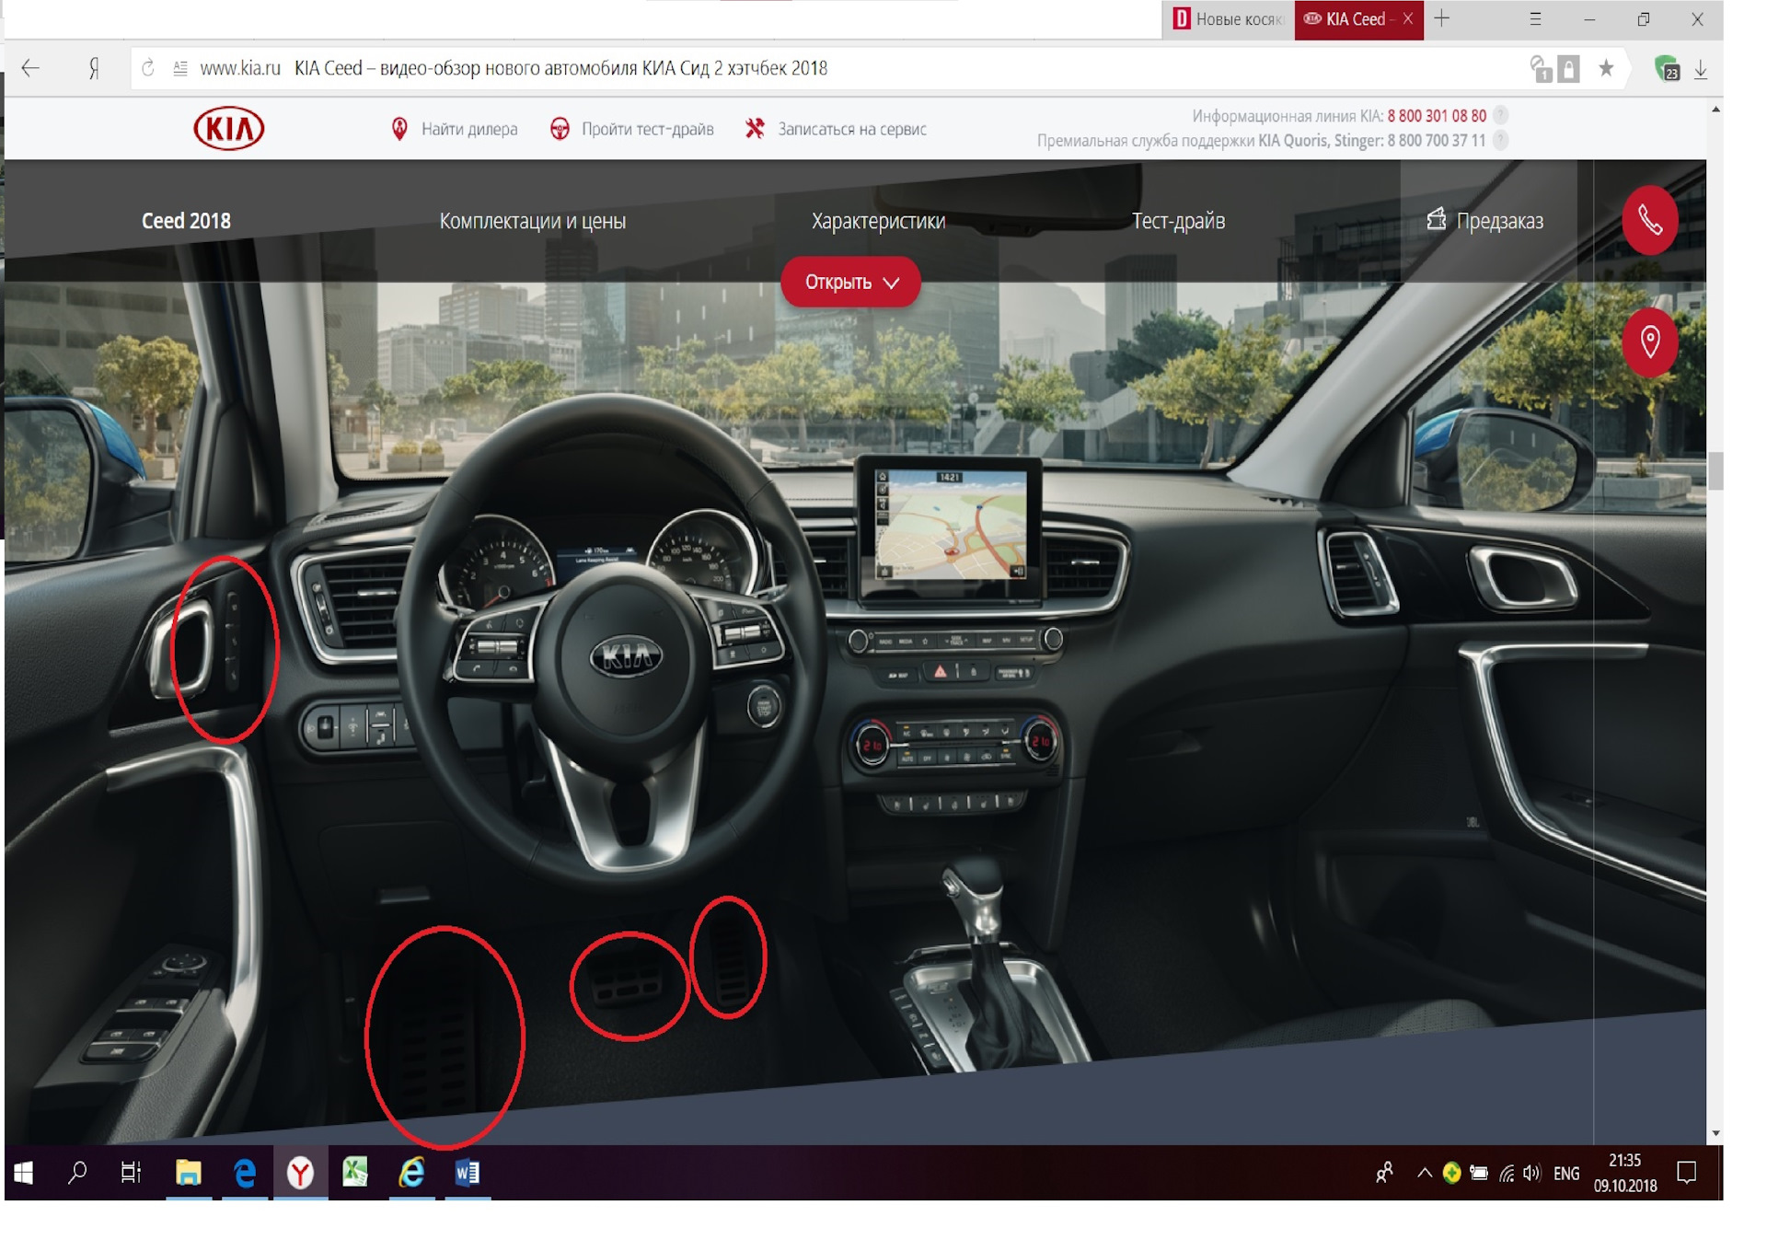Open 'Предзаказ' preorder link
Image resolution: width=1767 pixels, height=1251 pixels.
(1484, 221)
